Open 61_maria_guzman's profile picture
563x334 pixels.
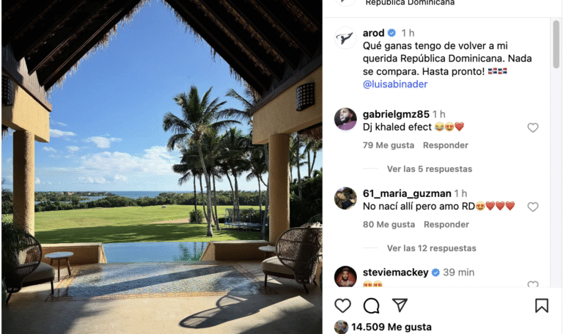click(x=345, y=198)
